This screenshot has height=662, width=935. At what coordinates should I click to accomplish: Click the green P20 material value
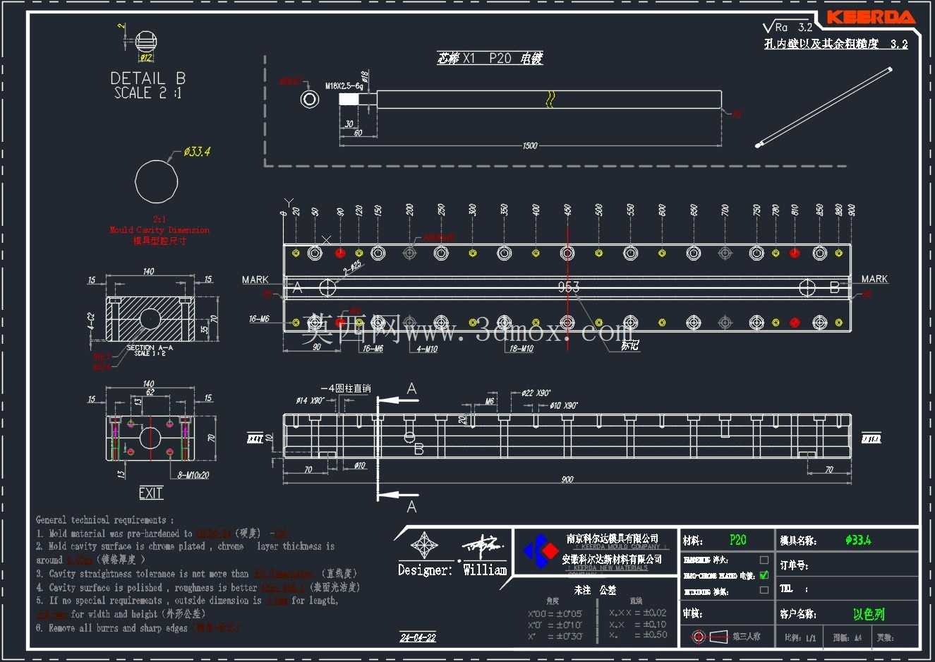[738, 540]
